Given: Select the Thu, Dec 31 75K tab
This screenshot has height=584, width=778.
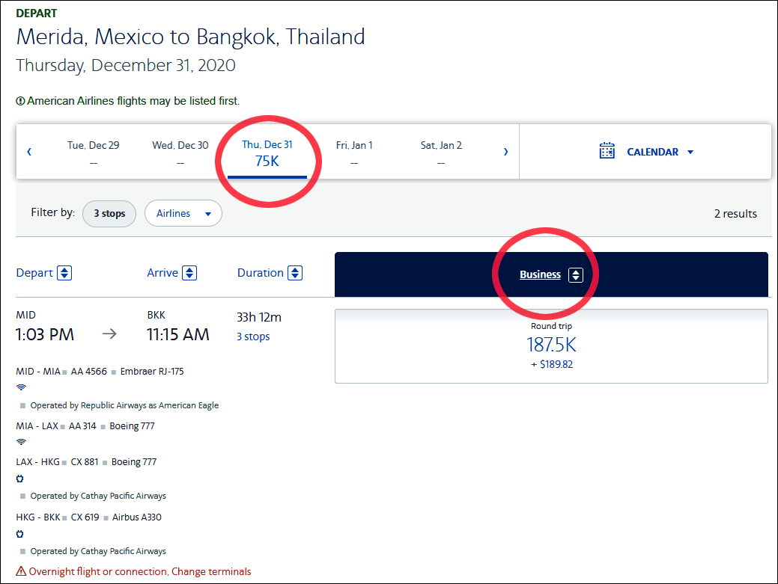Looking at the screenshot, I should coord(267,153).
